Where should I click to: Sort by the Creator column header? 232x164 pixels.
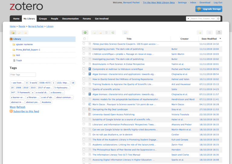tap(185, 39)
